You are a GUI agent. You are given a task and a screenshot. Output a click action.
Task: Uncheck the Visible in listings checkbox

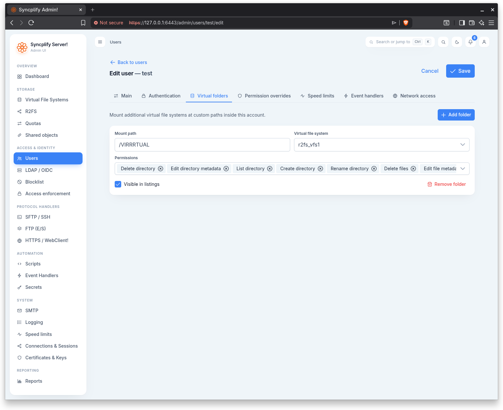[118, 184]
